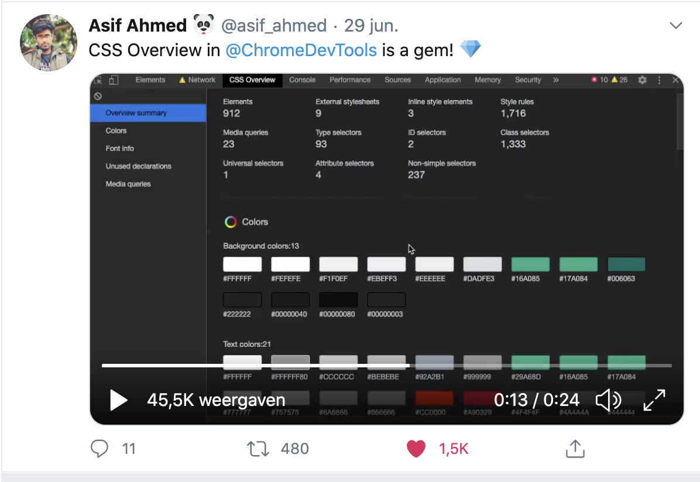Image resolution: width=700 pixels, height=482 pixels.
Task: Click the clear icon in CSS Overview panel
Action: pos(98,96)
